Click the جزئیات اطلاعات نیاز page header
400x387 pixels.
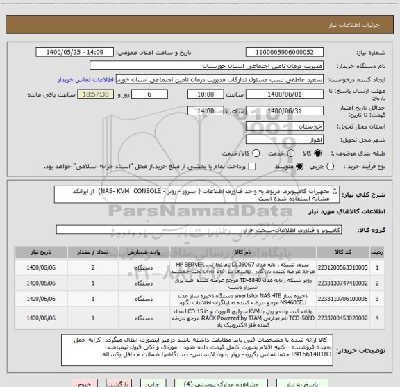[354, 25]
